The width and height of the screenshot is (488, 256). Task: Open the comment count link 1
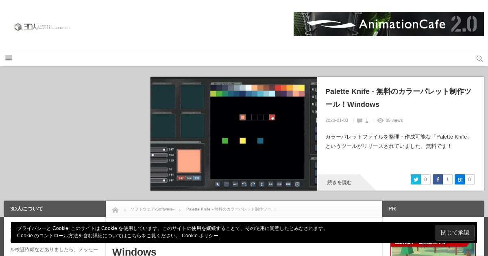[x=367, y=120]
